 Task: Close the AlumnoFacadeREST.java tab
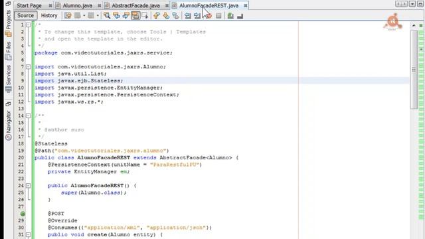click(246, 5)
